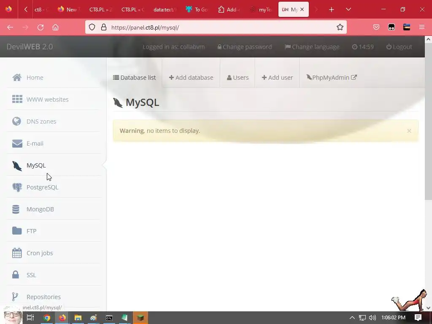Dismiss the warning alert
The image size is (432, 324).
pos(409,131)
